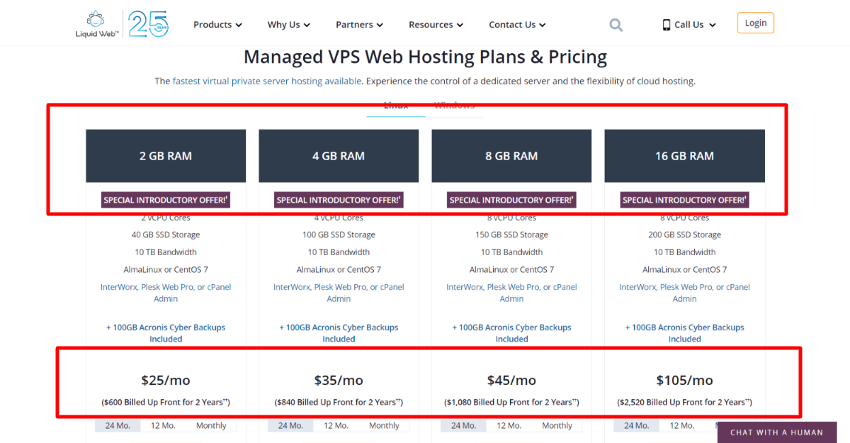850x443 pixels.
Task: Click the 25 years anniversary badge
Action: point(149,24)
